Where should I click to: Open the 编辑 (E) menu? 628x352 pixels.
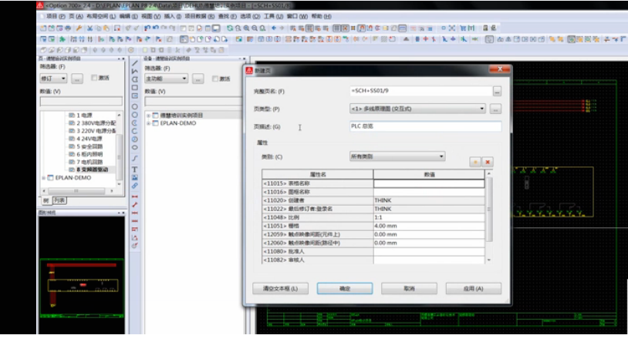128,16
